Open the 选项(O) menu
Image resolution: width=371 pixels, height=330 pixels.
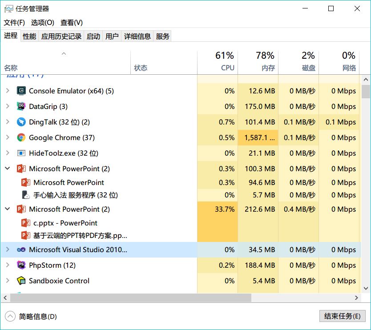[43, 23]
